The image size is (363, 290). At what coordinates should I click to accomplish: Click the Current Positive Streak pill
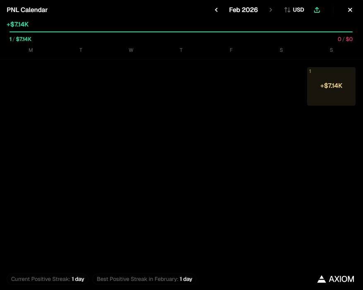(48, 279)
